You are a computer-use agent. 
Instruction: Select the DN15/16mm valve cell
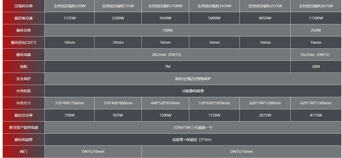tap(241, 152)
